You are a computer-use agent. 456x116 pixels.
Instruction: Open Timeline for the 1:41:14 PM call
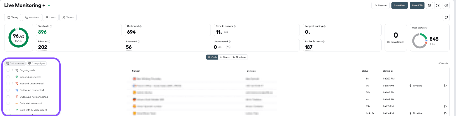point(416,113)
